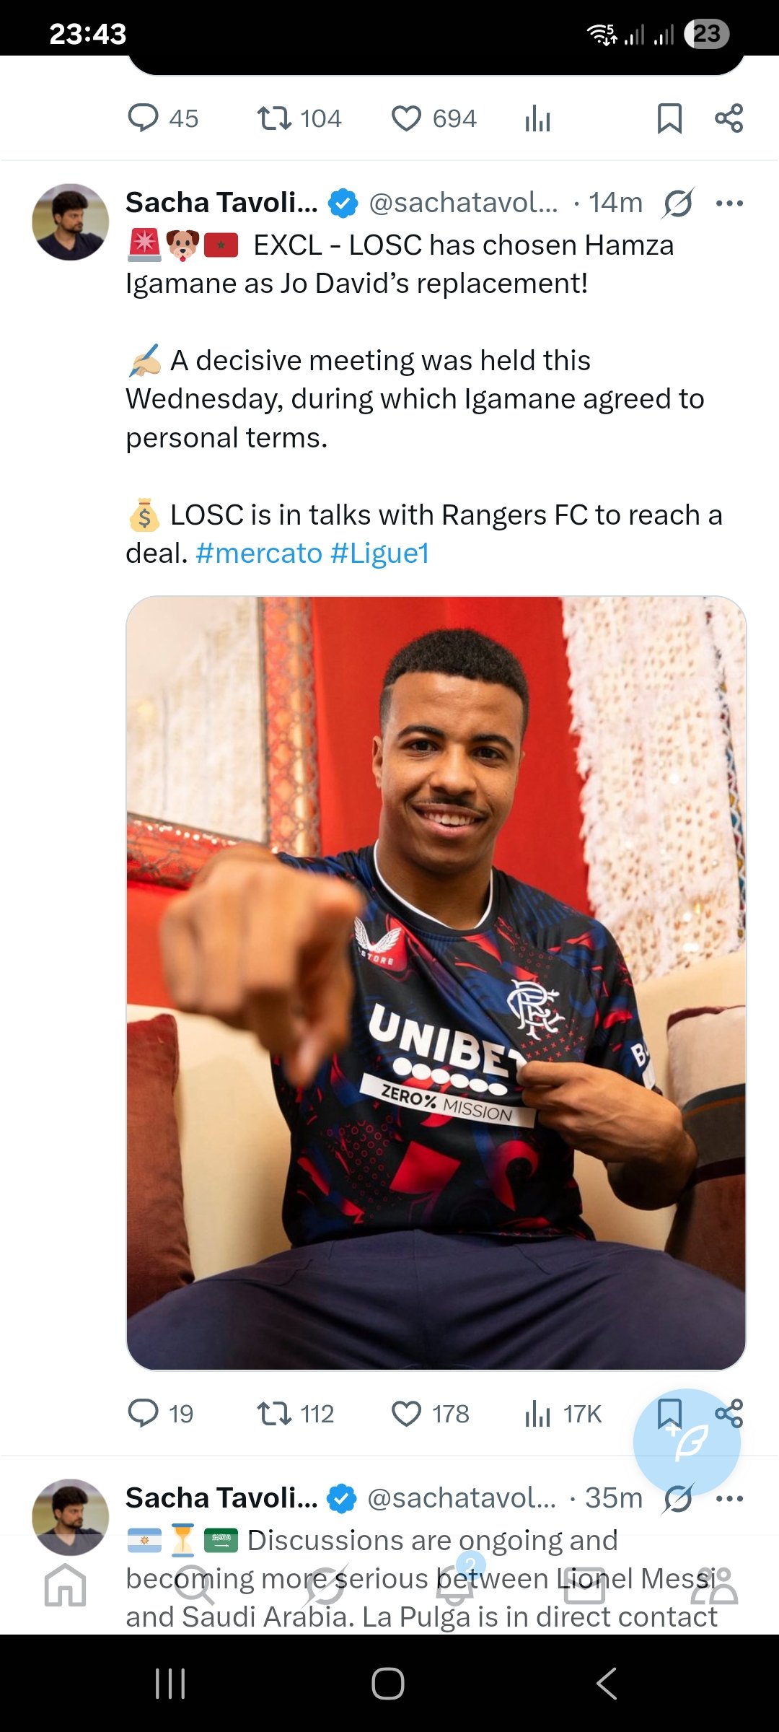Share the Igamane tweet
The image size is (779, 1732).
(729, 1413)
